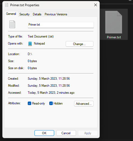Click the title bar file icon
Image resolution: width=133 pixels, height=141 pixels.
(6, 5)
